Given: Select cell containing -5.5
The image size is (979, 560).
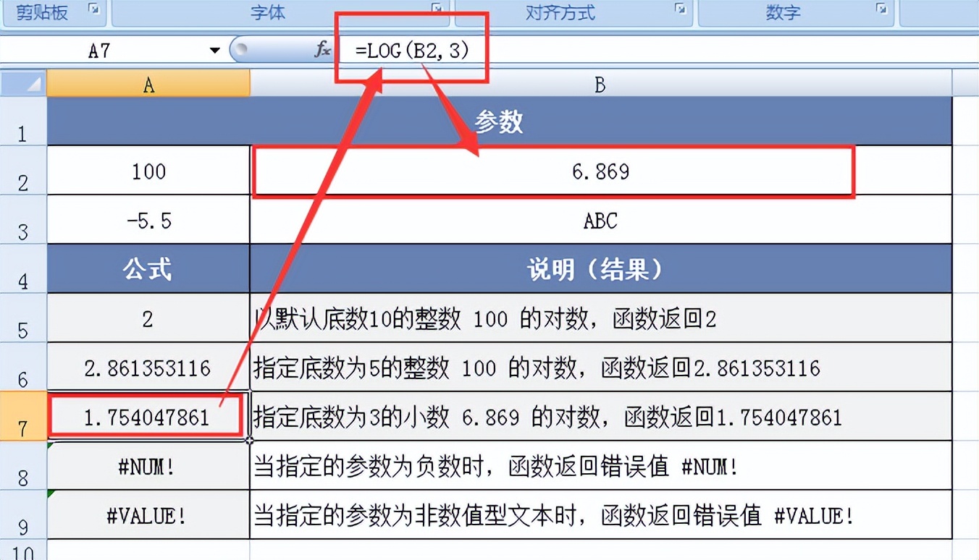Looking at the screenshot, I should click(x=148, y=220).
